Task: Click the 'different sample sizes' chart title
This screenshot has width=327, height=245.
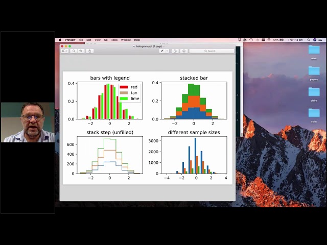Action: [194, 132]
